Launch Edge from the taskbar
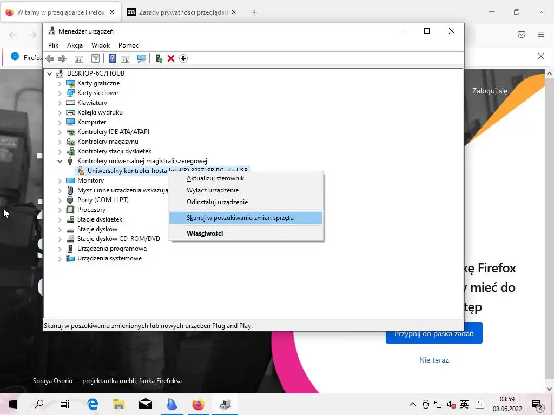This screenshot has height=415, width=554. tap(93, 404)
